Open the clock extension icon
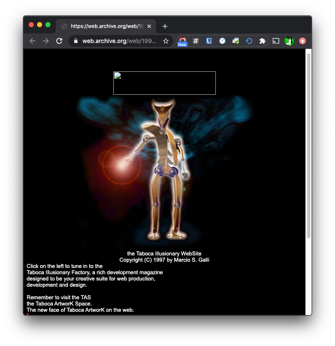The image size is (335, 346). click(222, 41)
